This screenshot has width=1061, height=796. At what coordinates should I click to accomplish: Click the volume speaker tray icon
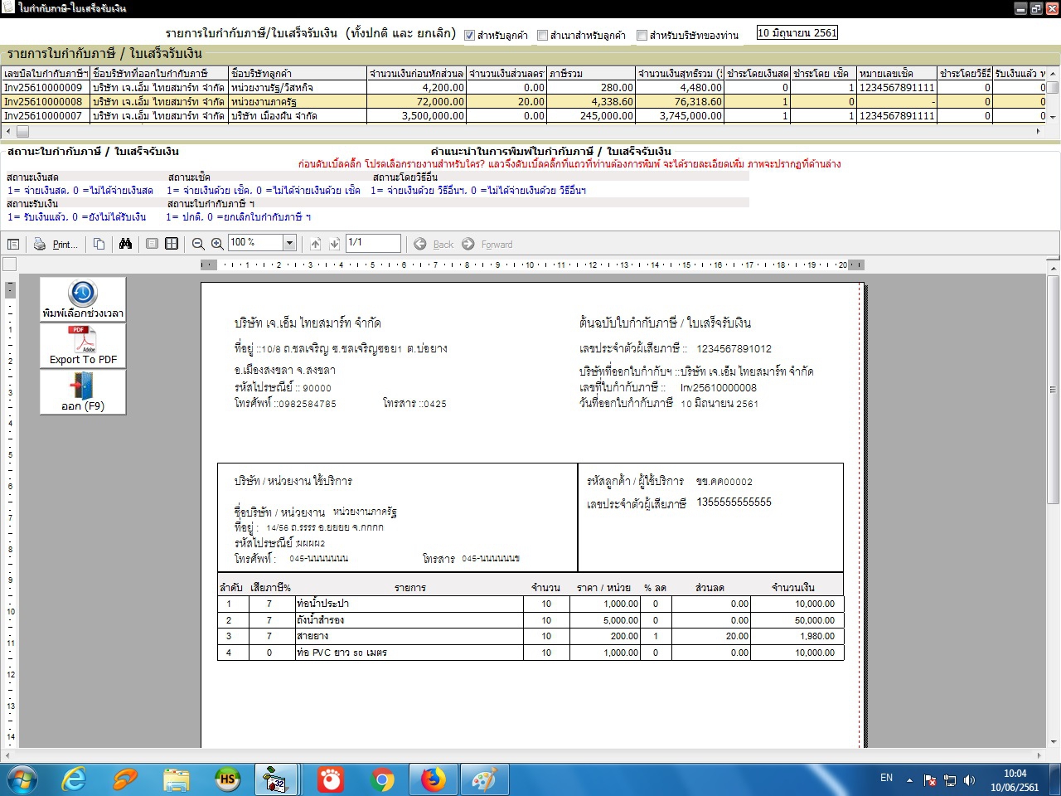coord(970,780)
